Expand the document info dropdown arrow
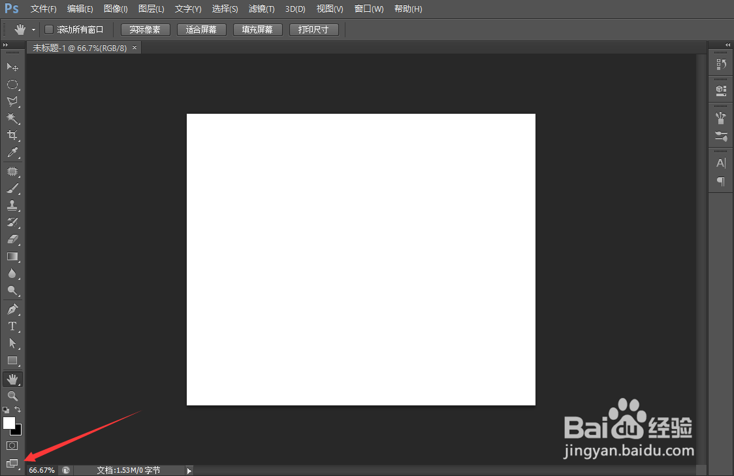This screenshot has width=734, height=476. coord(189,469)
